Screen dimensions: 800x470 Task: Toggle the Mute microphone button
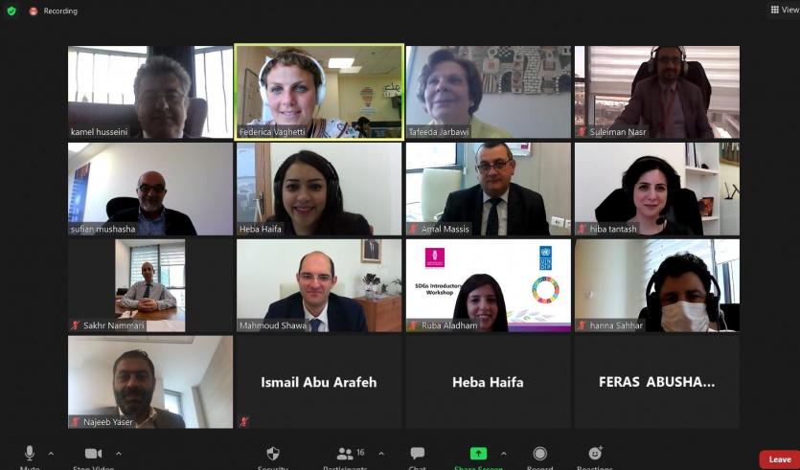coord(30,453)
